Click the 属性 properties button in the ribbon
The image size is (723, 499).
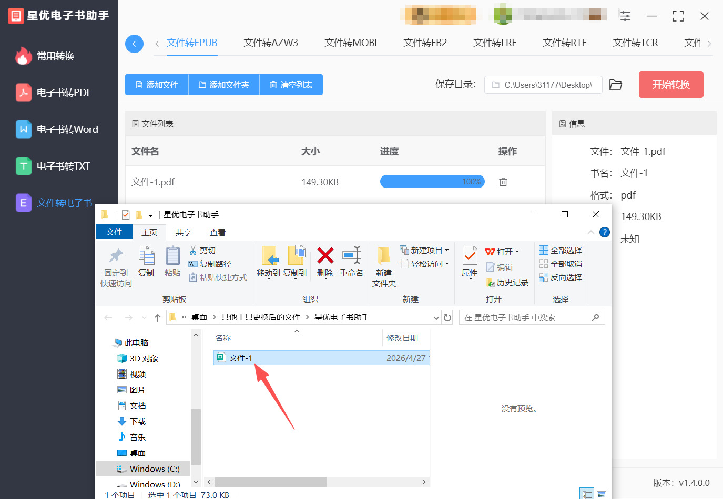click(470, 262)
